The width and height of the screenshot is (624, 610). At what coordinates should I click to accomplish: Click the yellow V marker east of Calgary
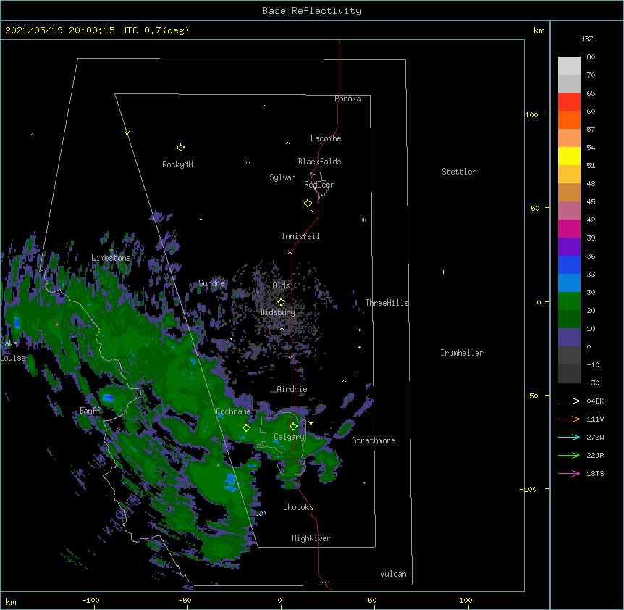[311, 423]
